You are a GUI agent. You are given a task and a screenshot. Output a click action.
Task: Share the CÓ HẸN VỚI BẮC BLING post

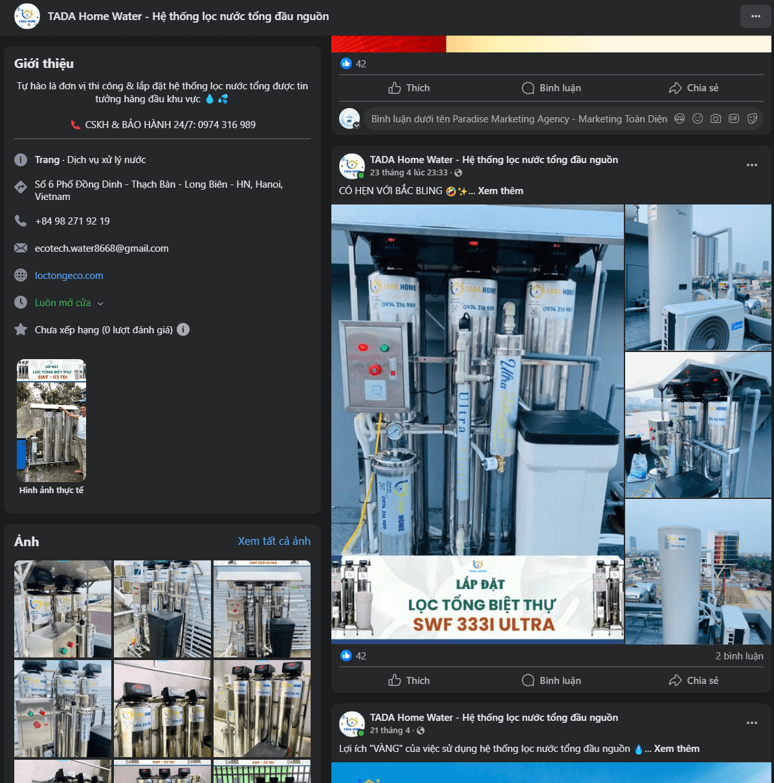(694, 681)
